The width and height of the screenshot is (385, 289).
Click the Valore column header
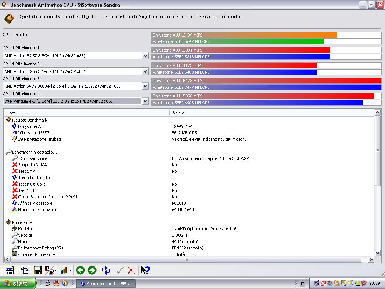click(272, 113)
